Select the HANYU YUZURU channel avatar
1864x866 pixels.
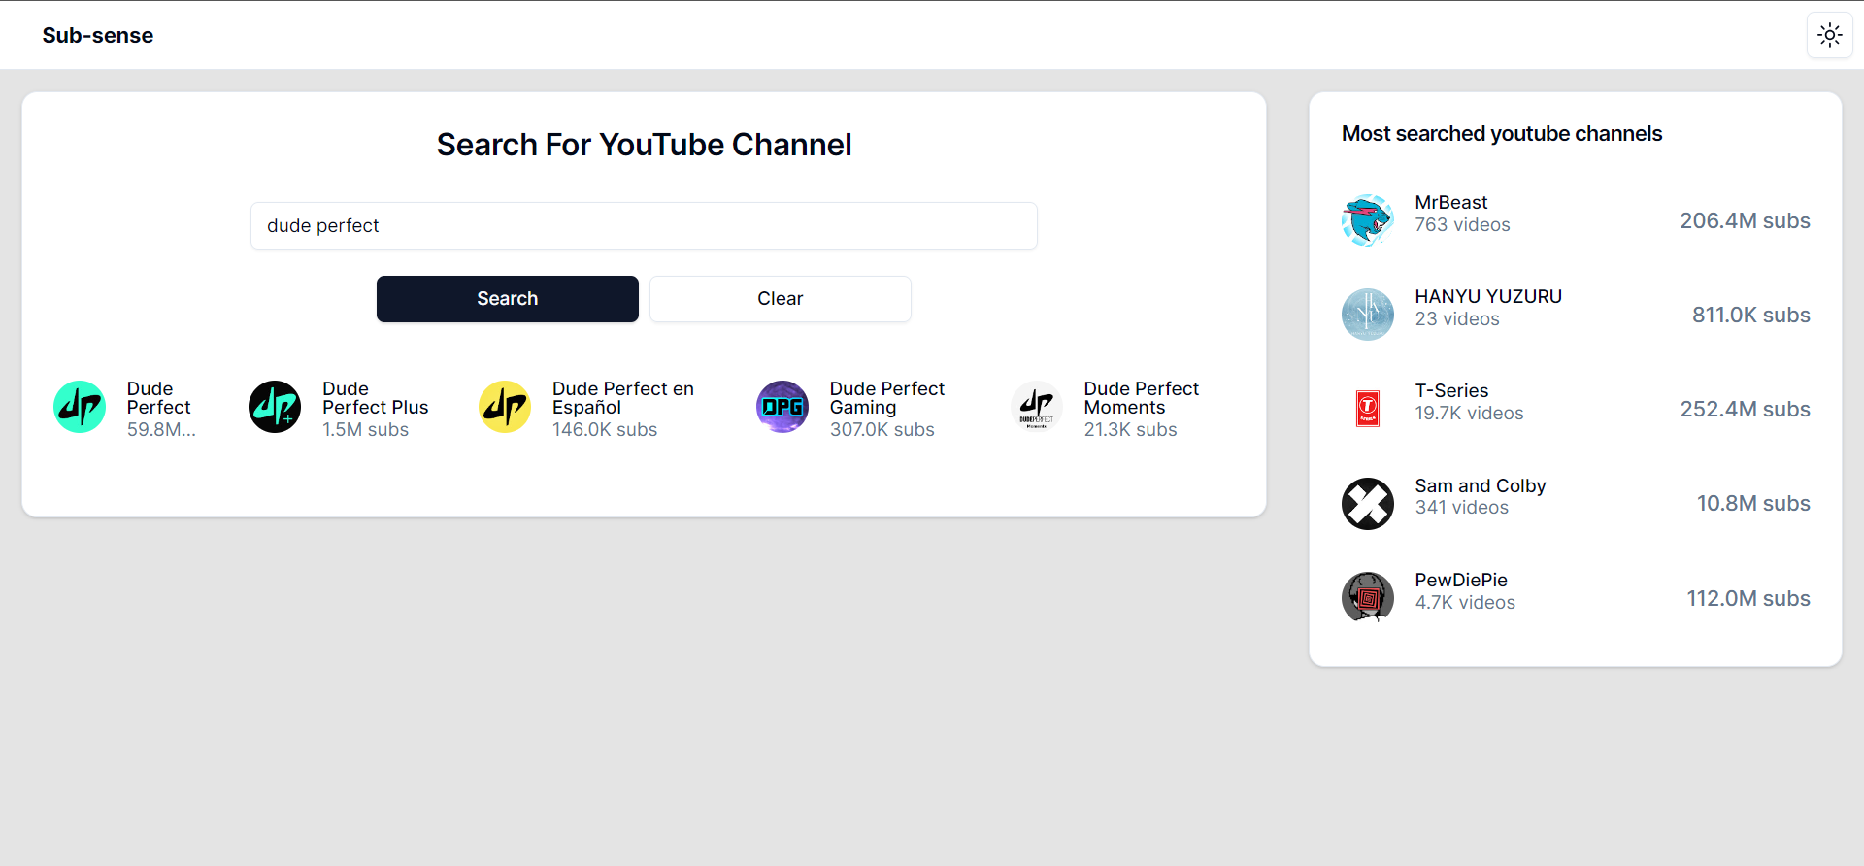click(1368, 315)
